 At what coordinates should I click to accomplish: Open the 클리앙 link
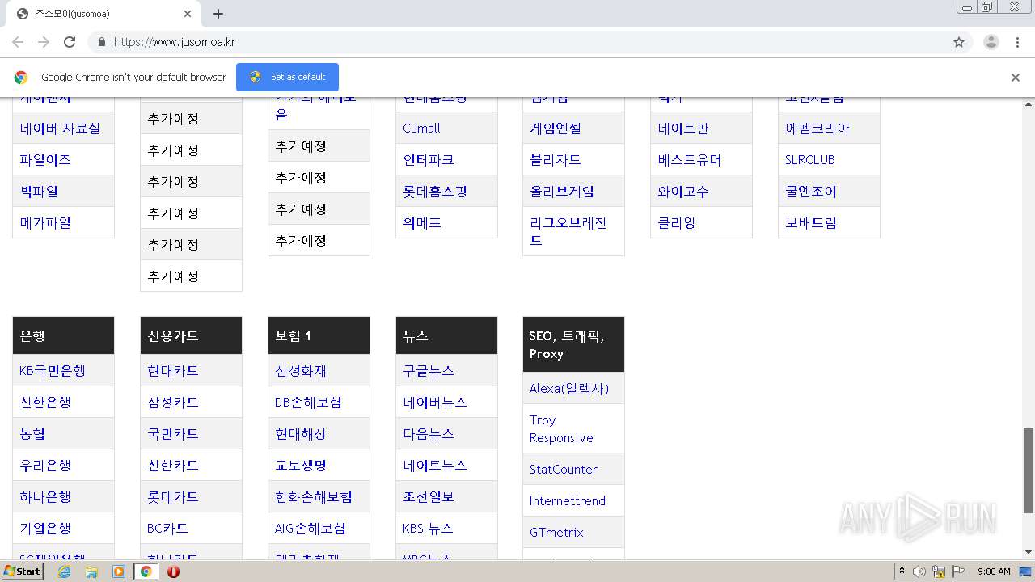(x=677, y=223)
